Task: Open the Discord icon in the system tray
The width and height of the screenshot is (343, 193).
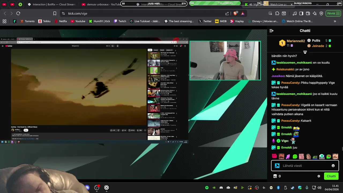Action: pyautogui.click(x=221, y=188)
